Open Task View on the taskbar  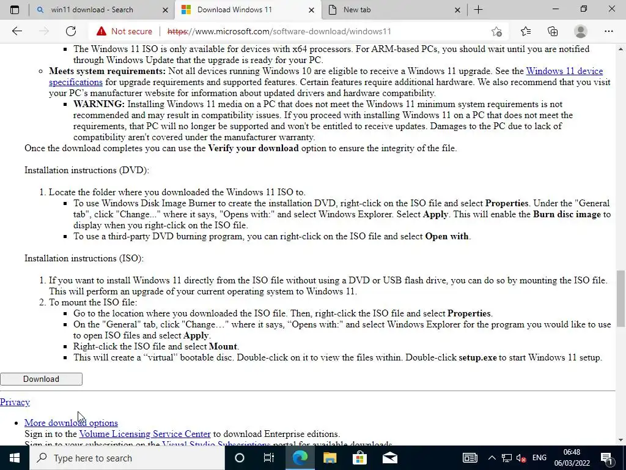[269, 458]
